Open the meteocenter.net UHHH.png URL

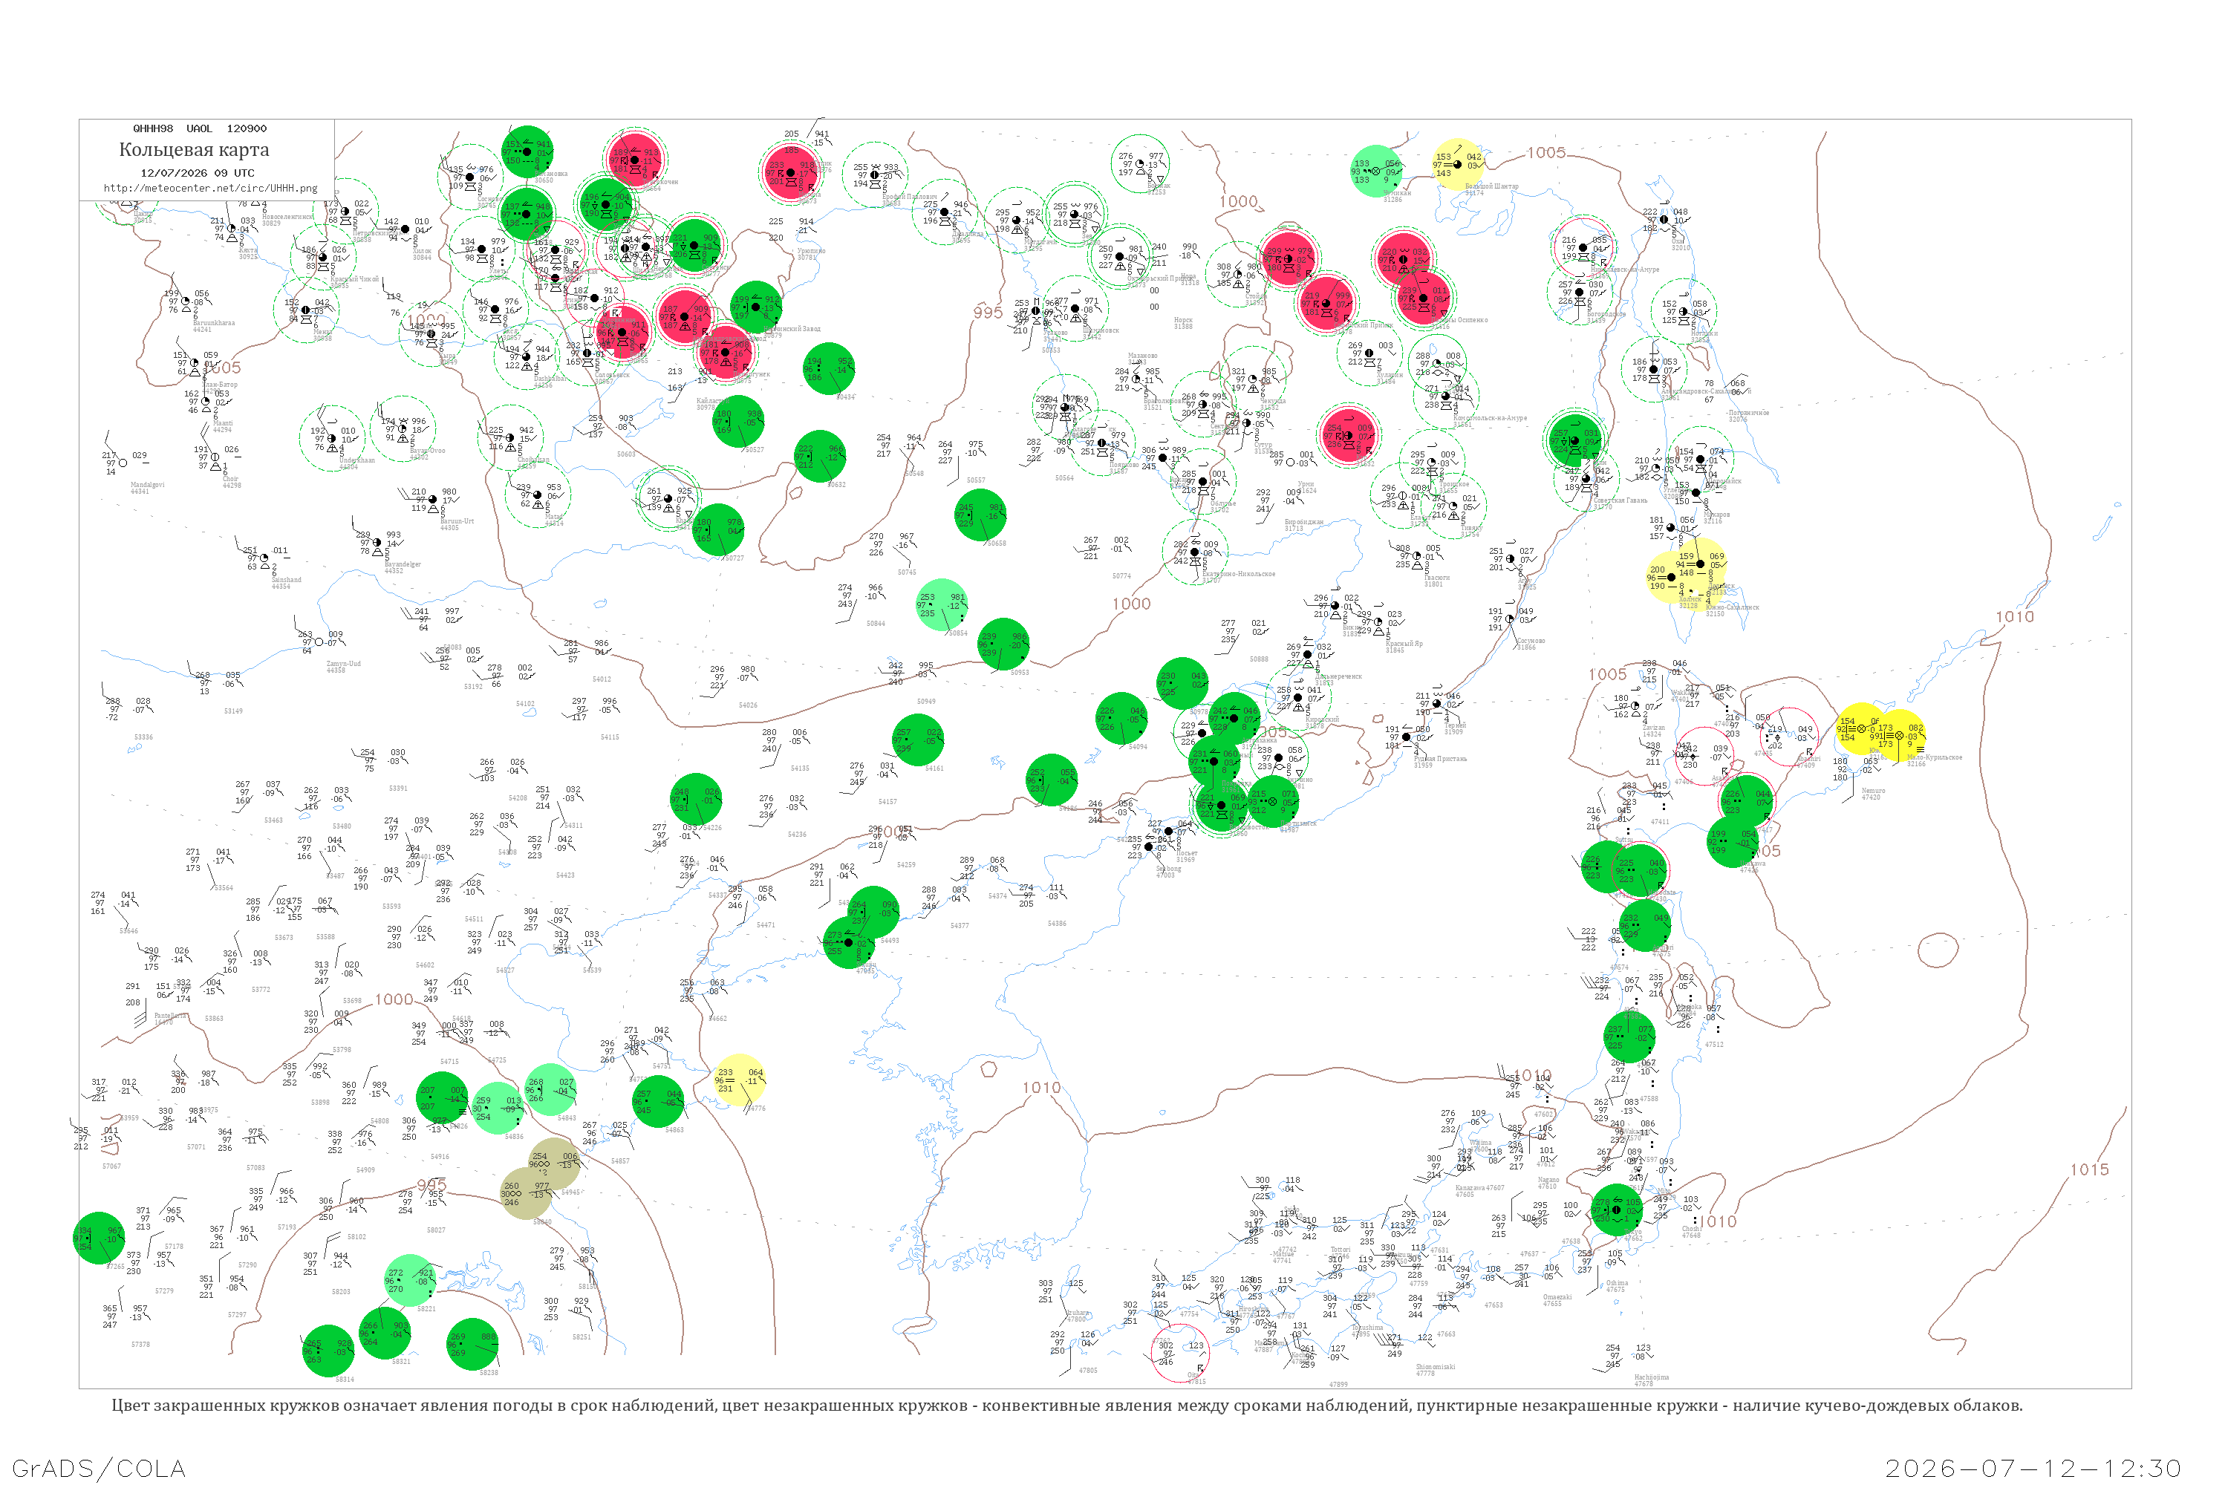coord(210,189)
